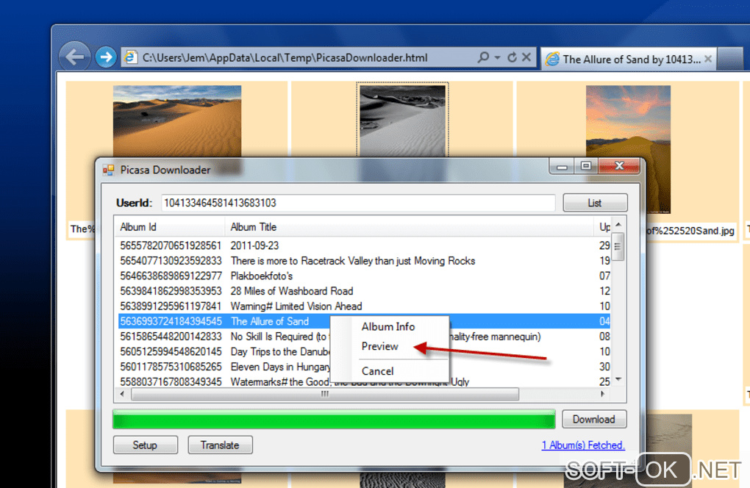Screen dimensions: 750x488
Task: Choose Cancel from context menu
Action: [377, 371]
